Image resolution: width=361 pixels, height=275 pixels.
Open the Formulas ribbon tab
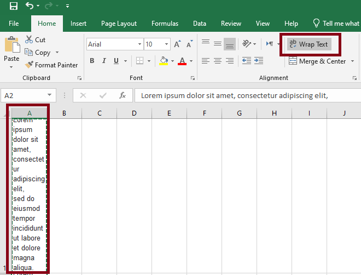(165, 24)
